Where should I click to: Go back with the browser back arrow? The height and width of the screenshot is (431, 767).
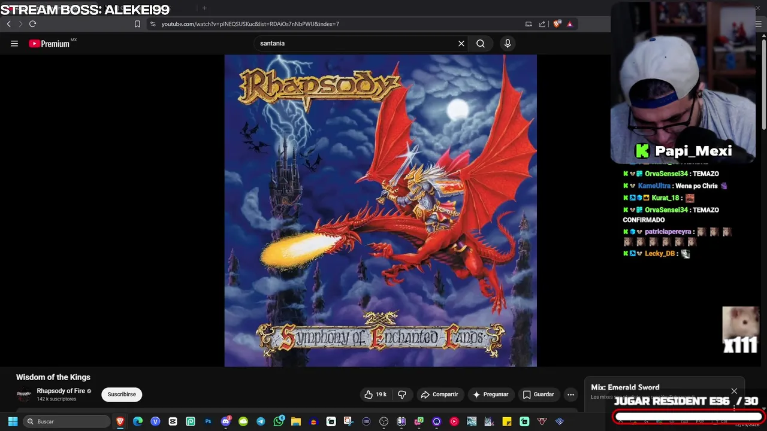point(8,24)
